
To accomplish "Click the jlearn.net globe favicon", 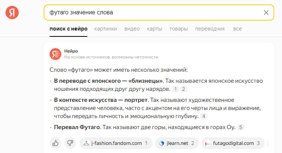I will tap(161, 143).
